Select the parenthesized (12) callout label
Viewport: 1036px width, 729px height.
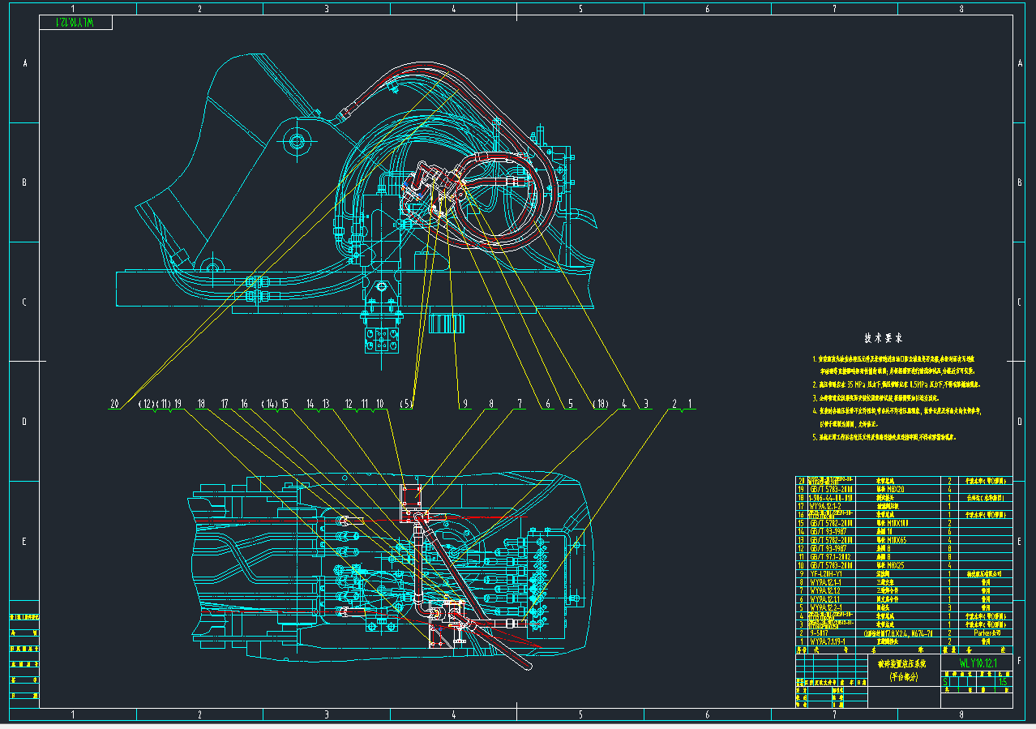point(148,404)
